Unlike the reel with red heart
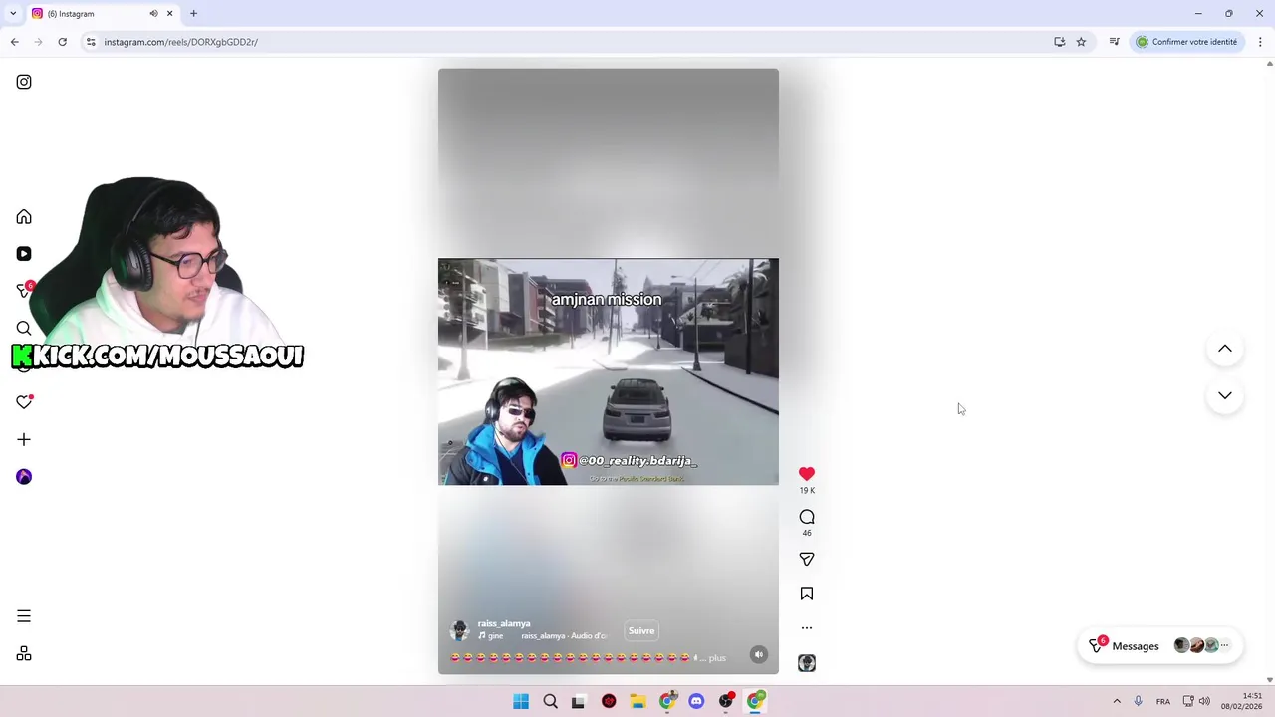1275x717 pixels. (807, 474)
